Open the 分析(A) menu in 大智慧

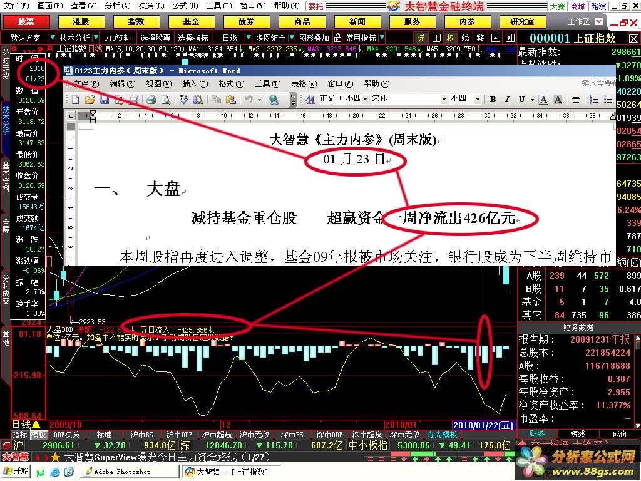(x=117, y=5)
